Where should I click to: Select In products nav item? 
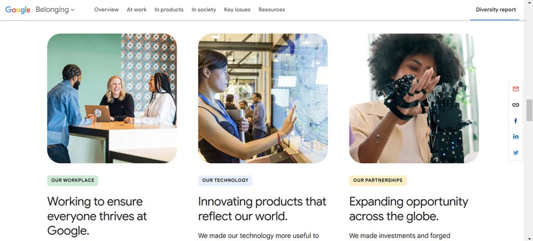pyautogui.click(x=169, y=10)
